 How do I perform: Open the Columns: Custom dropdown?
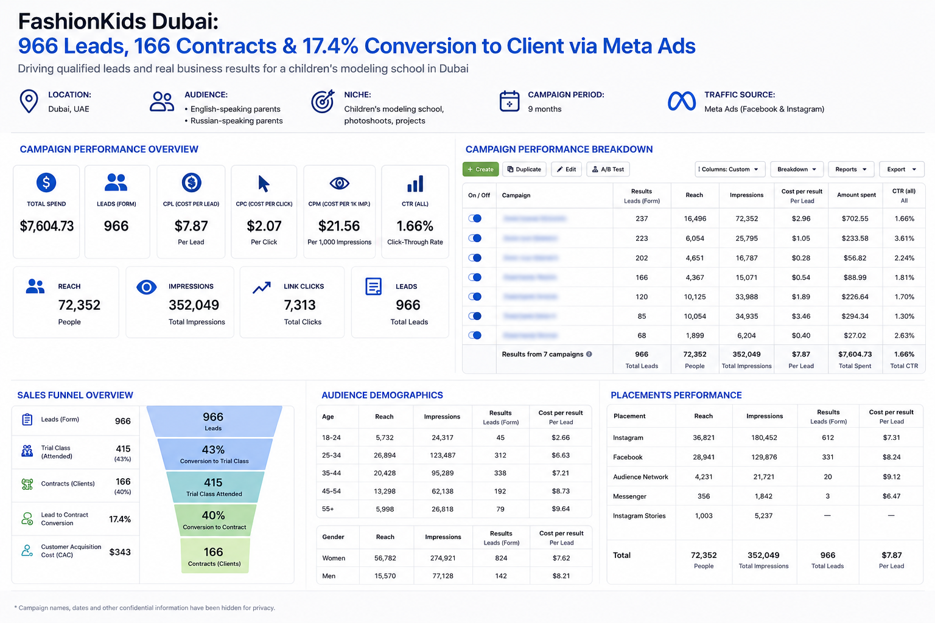pyautogui.click(x=729, y=169)
